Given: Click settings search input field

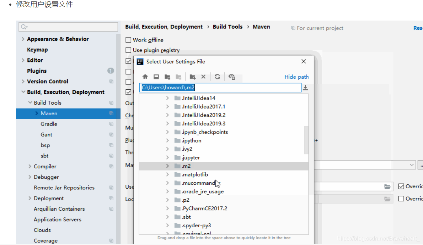Looking at the screenshot, I should 68,27.
